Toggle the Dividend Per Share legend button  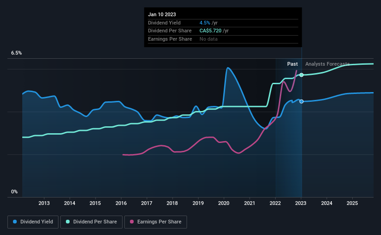click(91, 222)
